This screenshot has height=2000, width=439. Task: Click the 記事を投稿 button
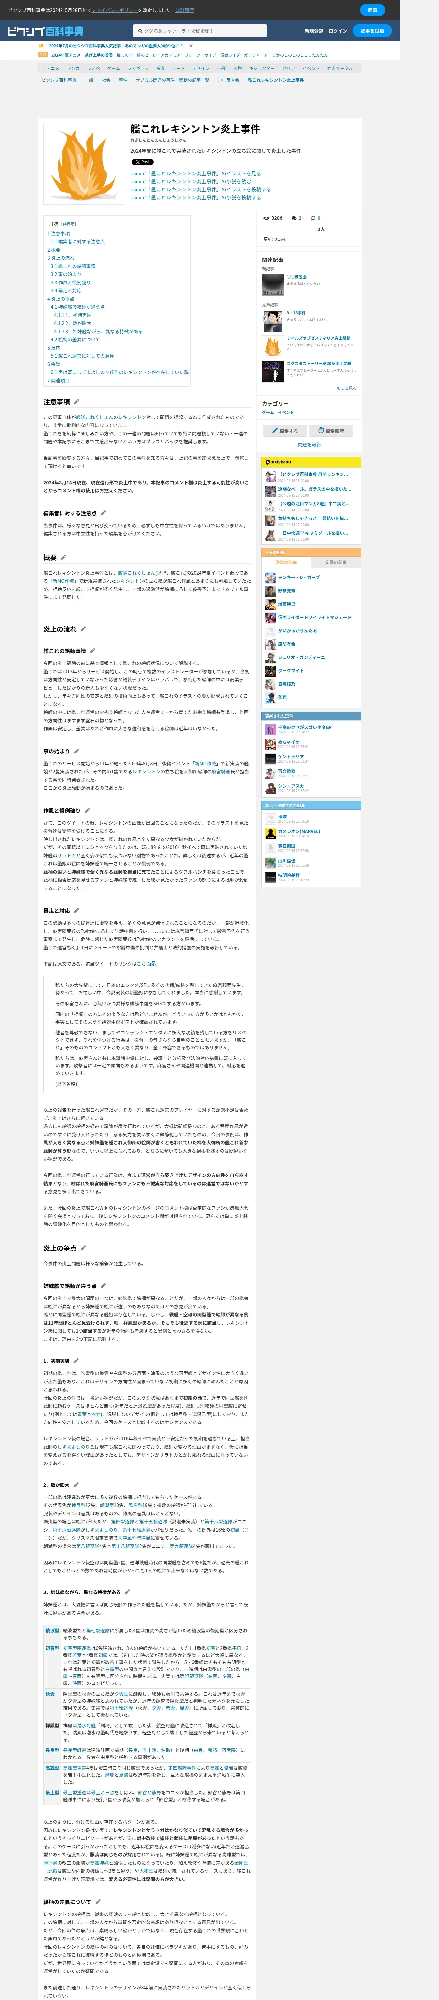(372, 31)
